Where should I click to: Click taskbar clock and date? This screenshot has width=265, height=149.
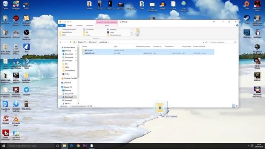(x=259, y=146)
